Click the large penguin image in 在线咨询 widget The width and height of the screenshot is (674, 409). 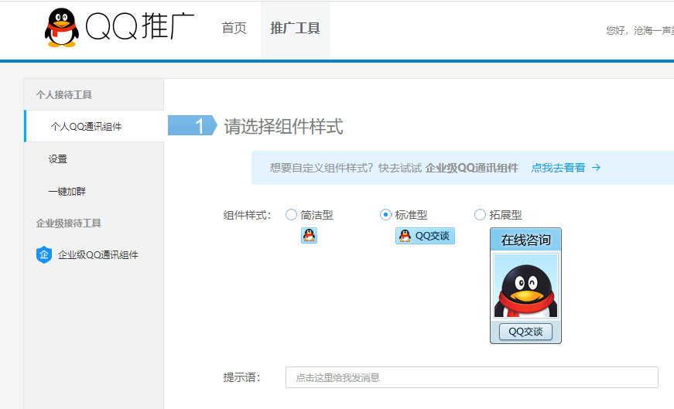(x=525, y=286)
